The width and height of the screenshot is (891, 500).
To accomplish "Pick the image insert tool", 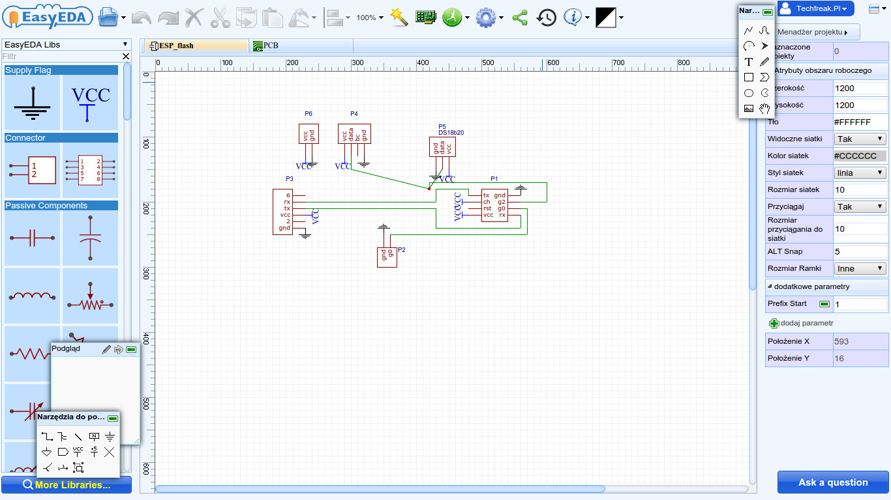I will click(x=749, y=109).
